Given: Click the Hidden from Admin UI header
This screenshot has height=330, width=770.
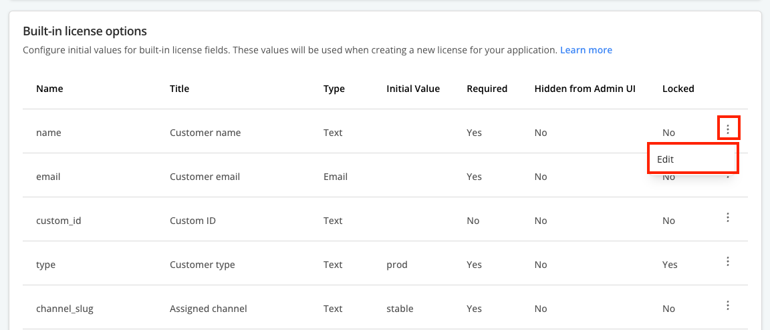Looking at the screenshot, I should [584, 89].
